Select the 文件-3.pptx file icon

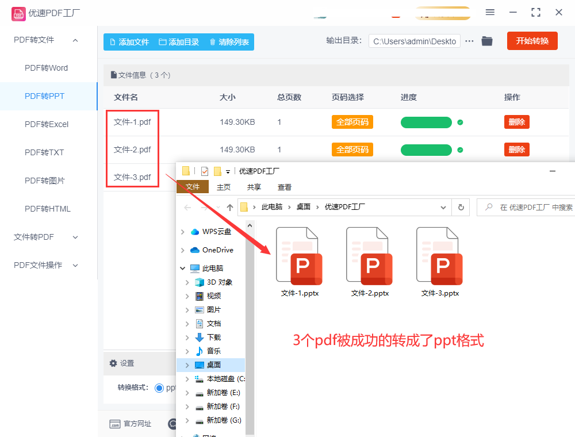point(439,256)
